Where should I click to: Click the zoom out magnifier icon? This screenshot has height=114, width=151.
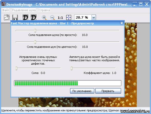click(x=53, y=18)
